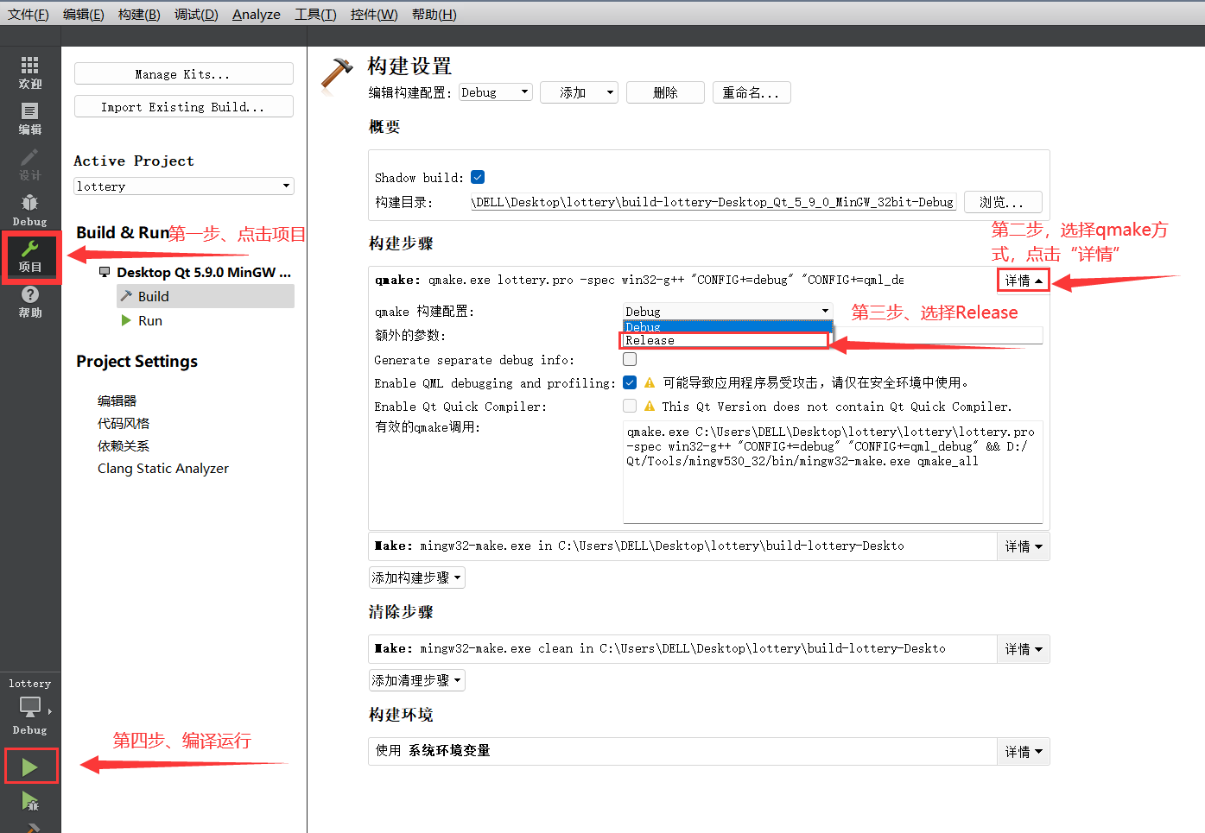Toggle Enable Qt Quick Compiler checkbox
The width and height of the screenshot is (1205, 833).
click(x=630, y=406)
